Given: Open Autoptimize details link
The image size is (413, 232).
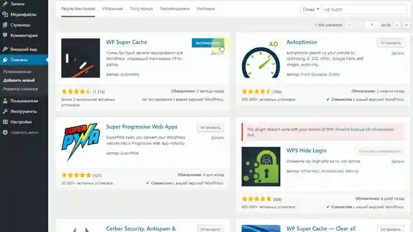Looking at the screenshot, I should (x=398, y=53).
